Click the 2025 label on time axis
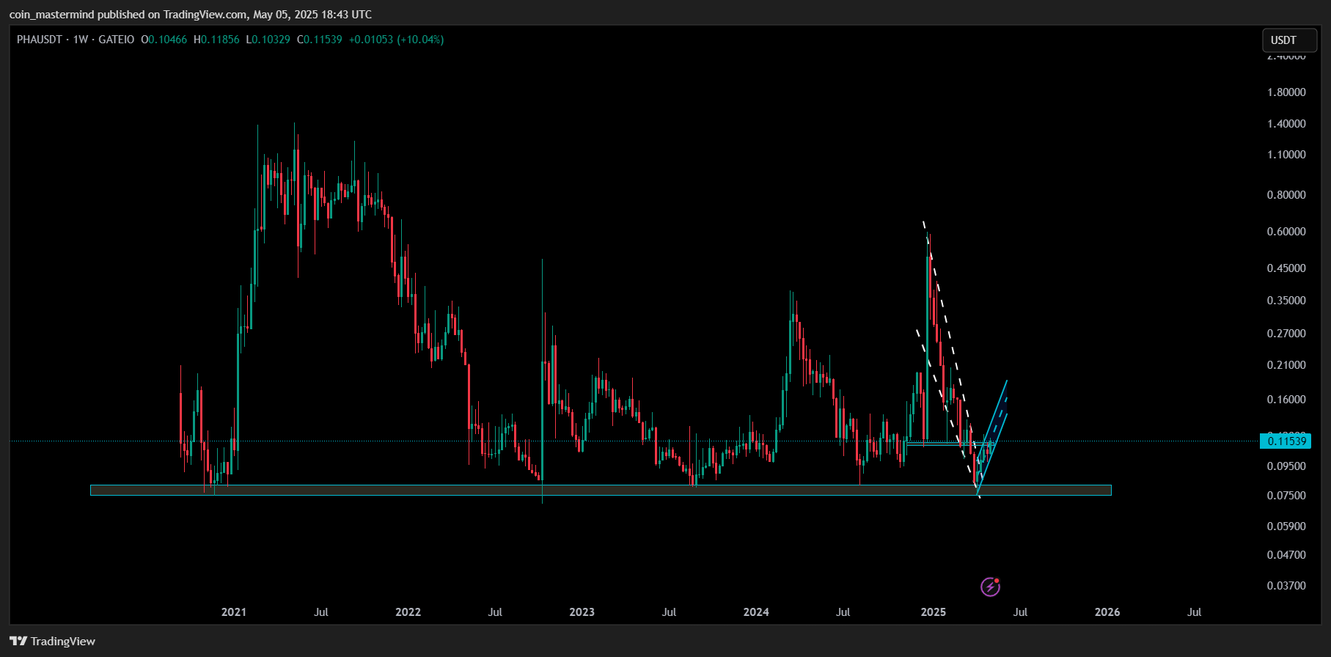 pyautogui.click(x=933, y=612)
